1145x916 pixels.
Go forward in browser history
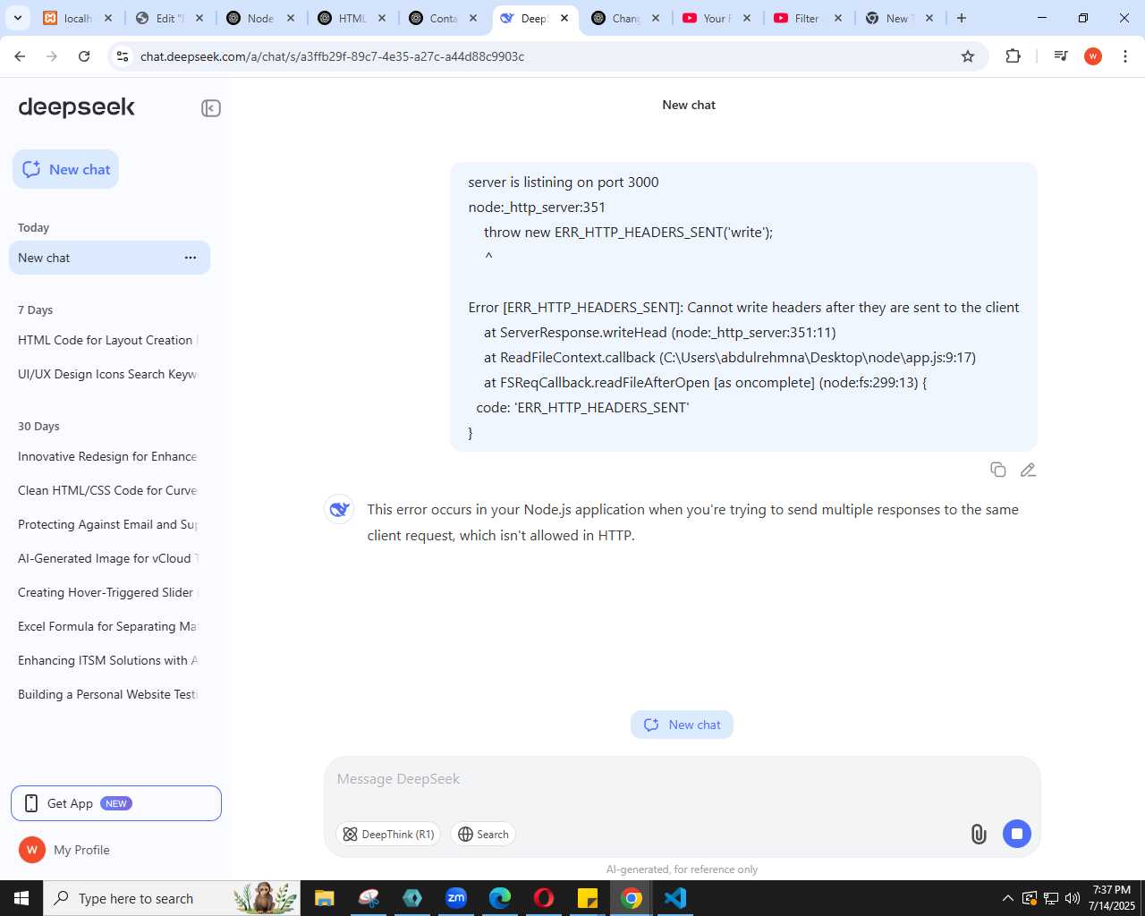pyautogui.click(x=52, y=56)
